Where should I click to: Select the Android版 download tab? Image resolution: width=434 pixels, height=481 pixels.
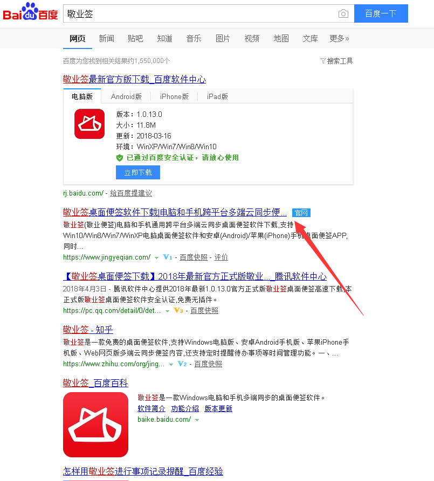(x=126, y=96)
